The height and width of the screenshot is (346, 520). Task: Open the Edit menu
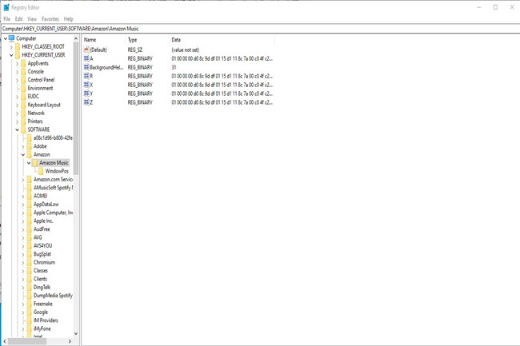18,19
